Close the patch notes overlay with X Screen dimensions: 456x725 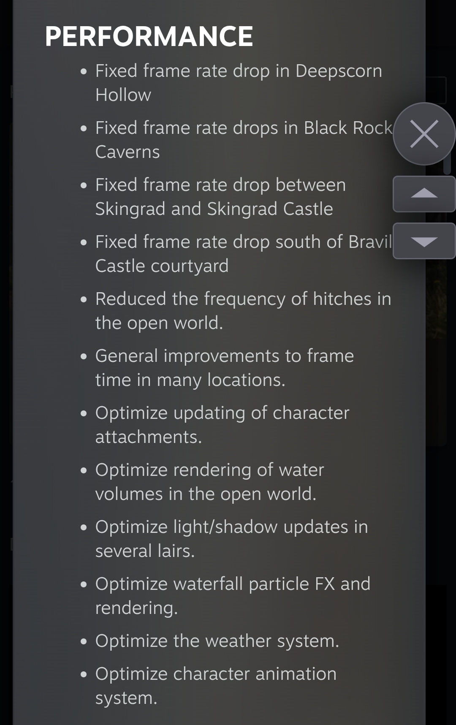tap(424, 134)
